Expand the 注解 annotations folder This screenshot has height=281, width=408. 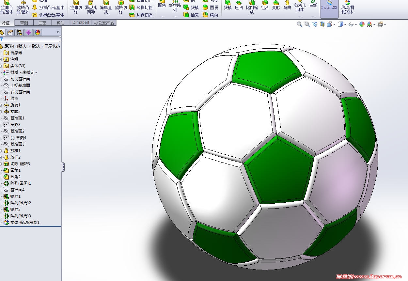pos(1,59)
